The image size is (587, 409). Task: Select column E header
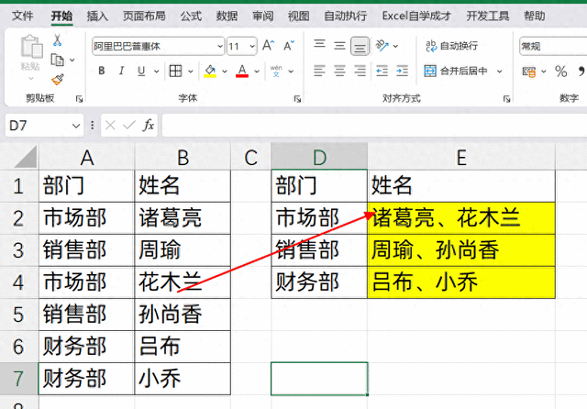point(461,157)
